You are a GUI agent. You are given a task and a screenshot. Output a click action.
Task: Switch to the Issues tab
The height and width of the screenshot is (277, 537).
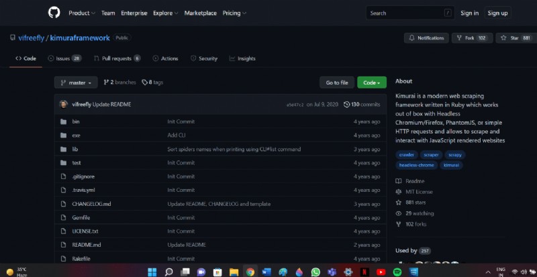pyautogui.click(x=63, y=58)
